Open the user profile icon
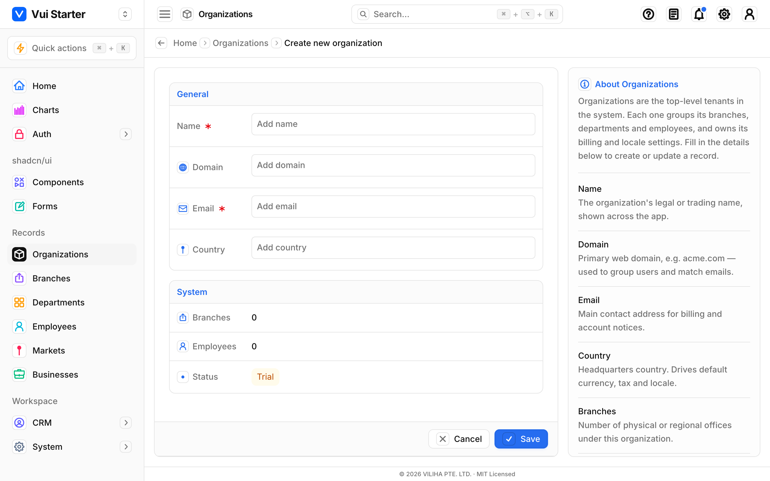 [749, 14]
